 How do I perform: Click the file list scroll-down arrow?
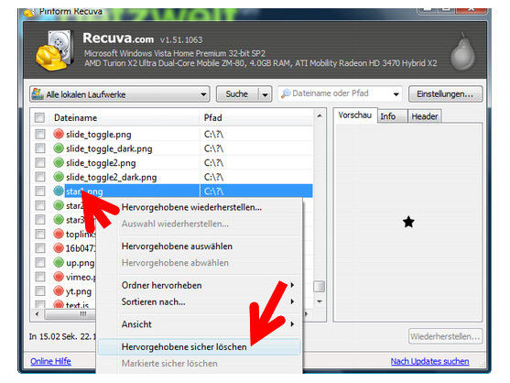tap(320, 301)
